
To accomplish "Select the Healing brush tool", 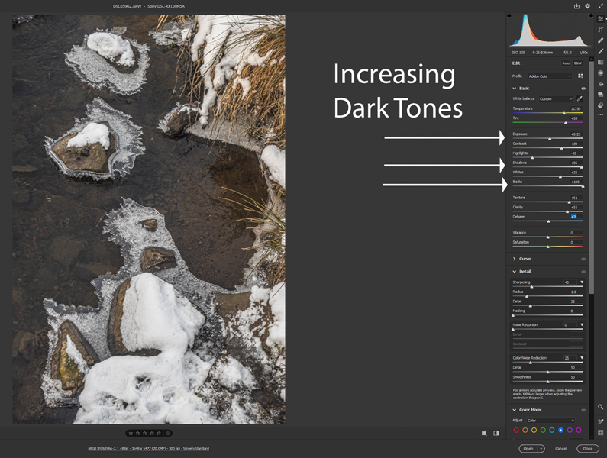I will tap(601, 40).
